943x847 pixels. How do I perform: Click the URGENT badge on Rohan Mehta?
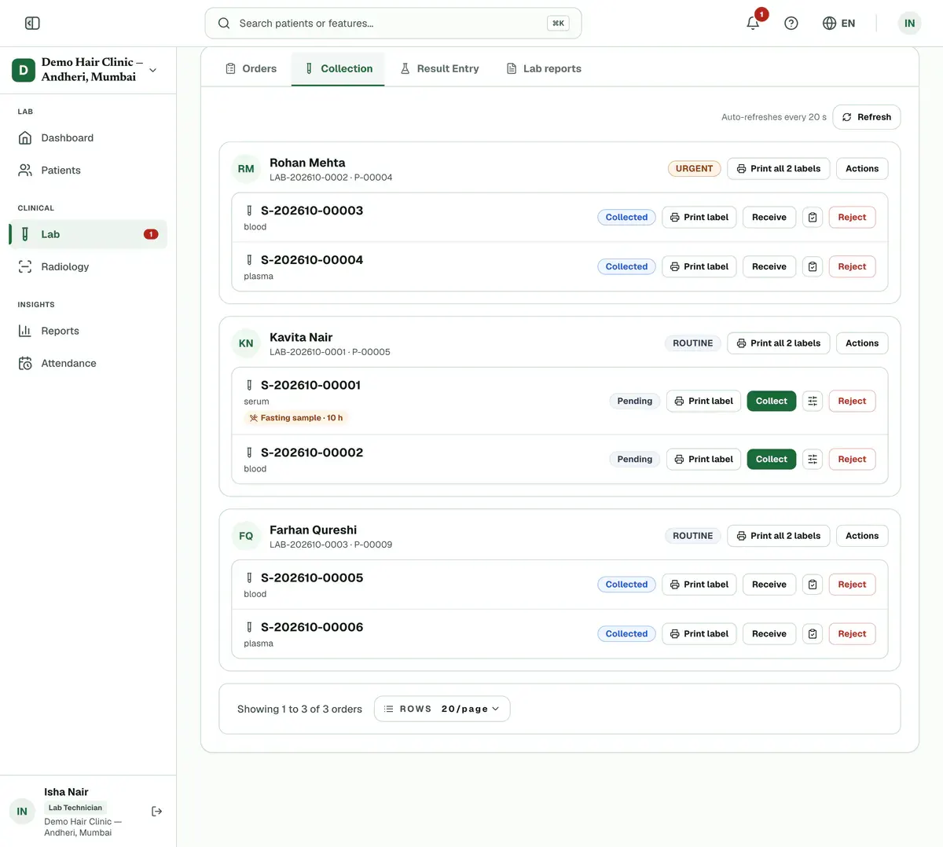click(x=694, y=169)
